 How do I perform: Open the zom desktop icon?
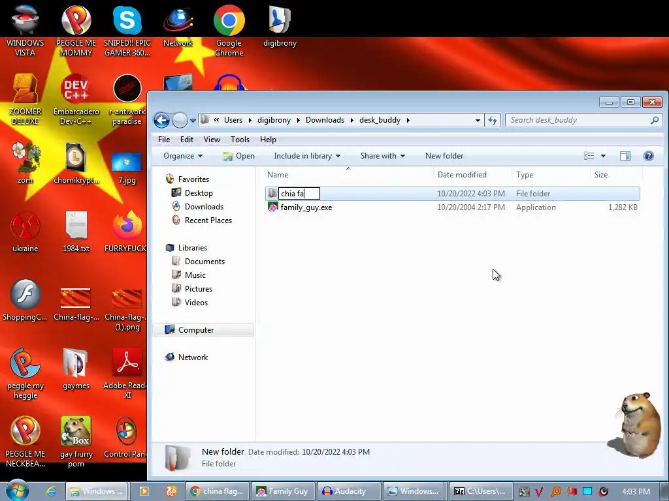tap(25, 162)
